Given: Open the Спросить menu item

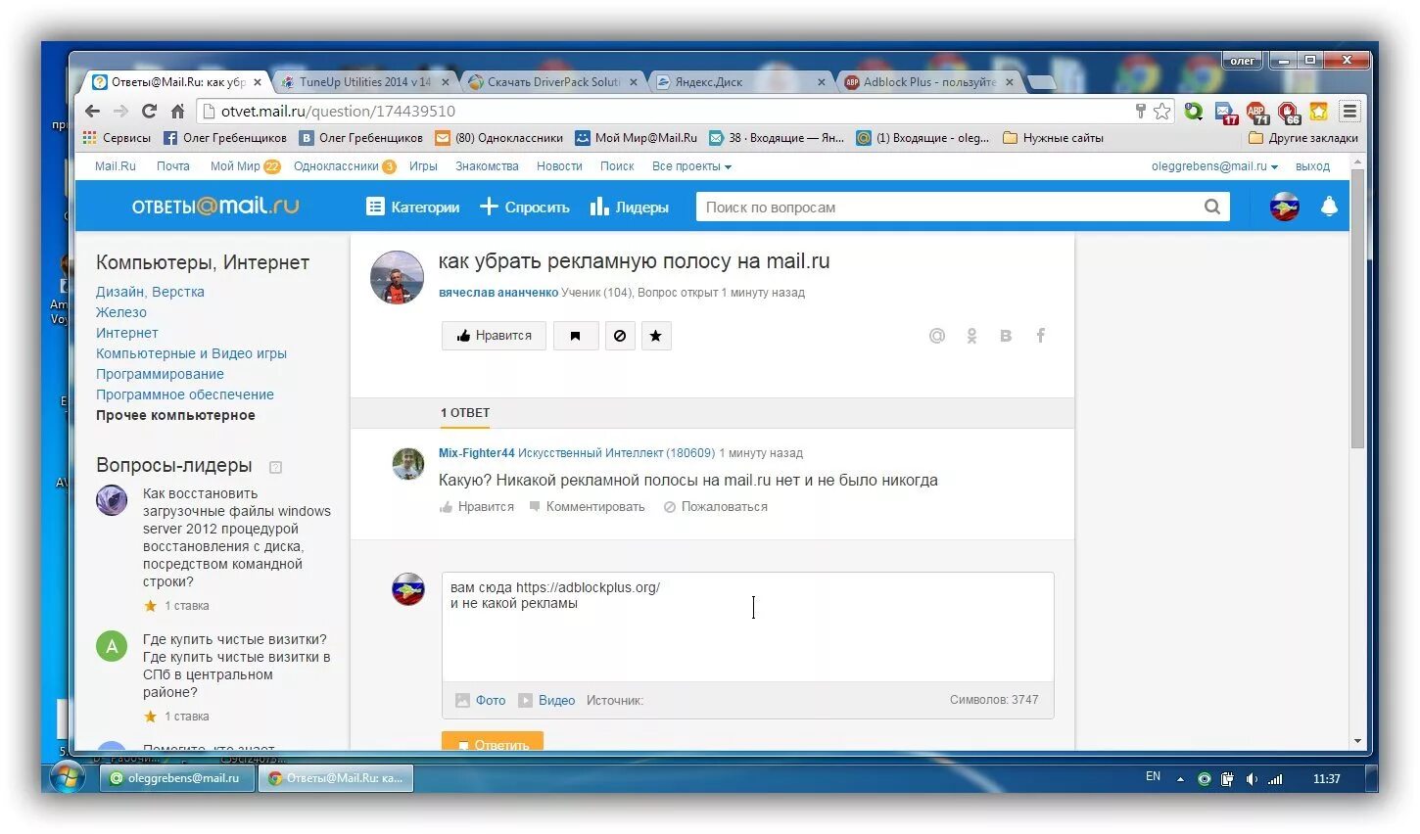Looking at the screenshot, I should 525,207.
